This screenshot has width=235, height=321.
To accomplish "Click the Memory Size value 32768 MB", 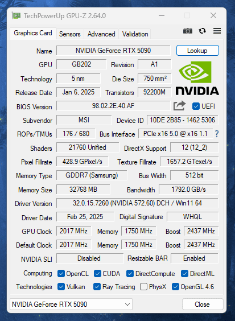I will 83,190.
